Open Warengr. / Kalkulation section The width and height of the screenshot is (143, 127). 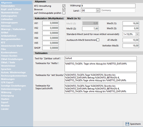[x=13, y=29]
